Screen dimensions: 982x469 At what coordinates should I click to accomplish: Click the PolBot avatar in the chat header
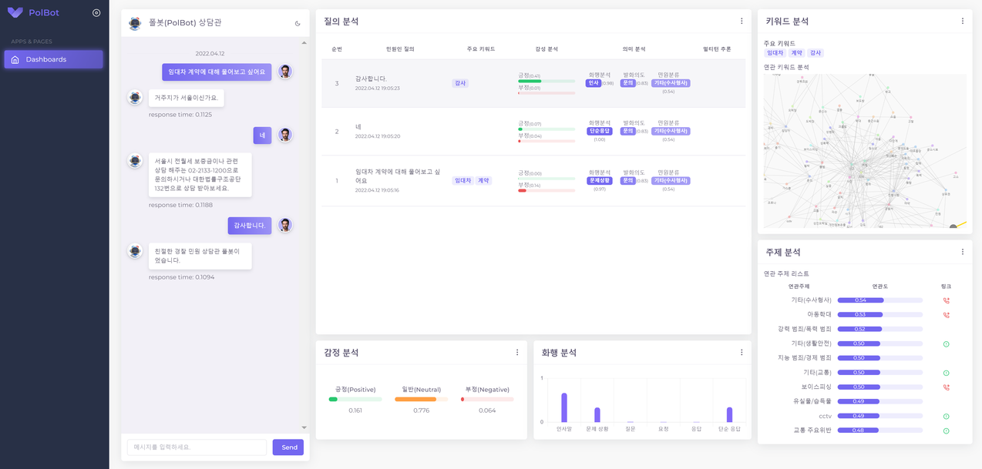(135, 23)
